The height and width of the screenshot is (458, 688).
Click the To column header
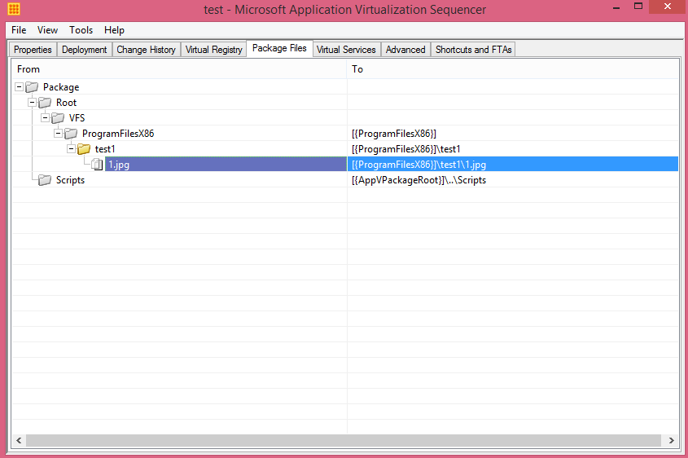pyautogui.click(x=513, y=69)
